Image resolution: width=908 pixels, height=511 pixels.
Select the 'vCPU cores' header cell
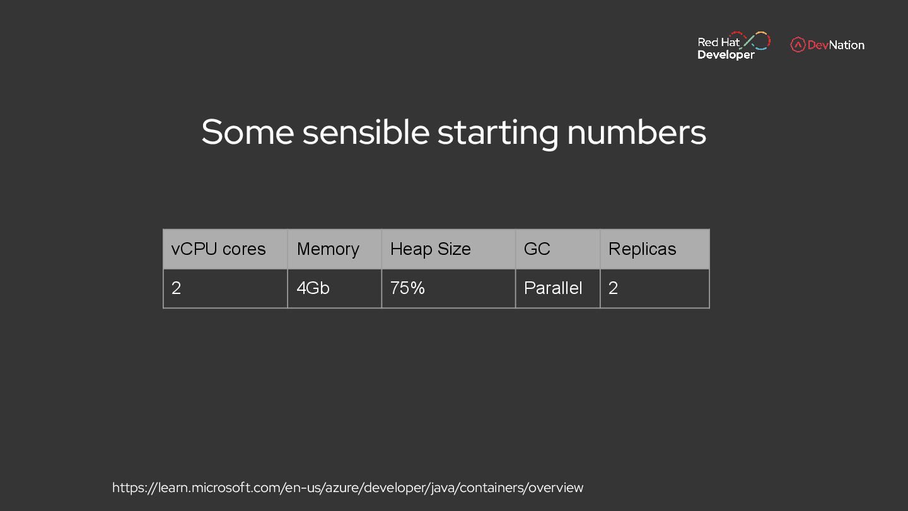225,249
